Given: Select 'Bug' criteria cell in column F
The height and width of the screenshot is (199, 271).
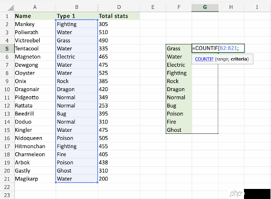Looking at the screenshot, I should 179,105.
